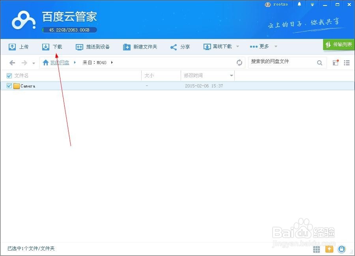Click the 来自：M040 breadcrumb
Screen dimensions: 355x256
pyautogui.click(x=94, y=63)
